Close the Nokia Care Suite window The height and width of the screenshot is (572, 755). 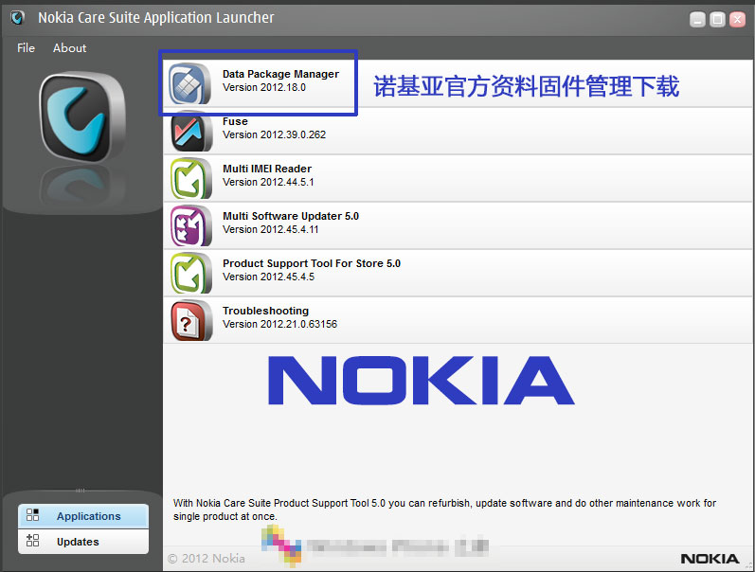pyautogui.click(x=737, y=19)
